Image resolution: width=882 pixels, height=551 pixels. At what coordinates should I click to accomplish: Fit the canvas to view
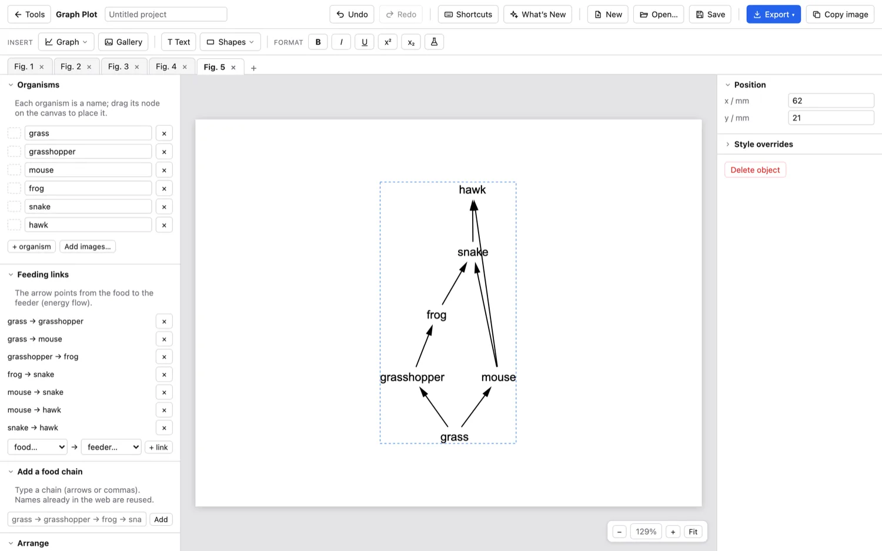pyautogui.click(x=693, y=532)
